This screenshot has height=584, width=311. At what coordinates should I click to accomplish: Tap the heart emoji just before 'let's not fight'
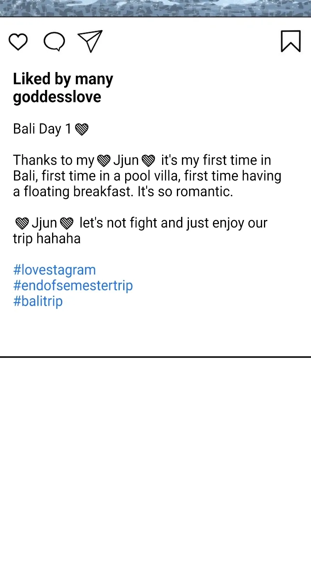point(67,223)
